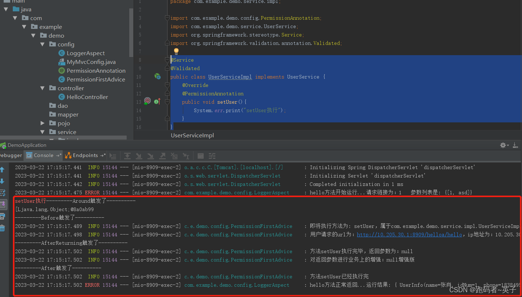The height and width of the screenshot is (297, 522).
Task: Select the Step Over debugger icon
Action: pyautogui.click(x=127, y=156)
